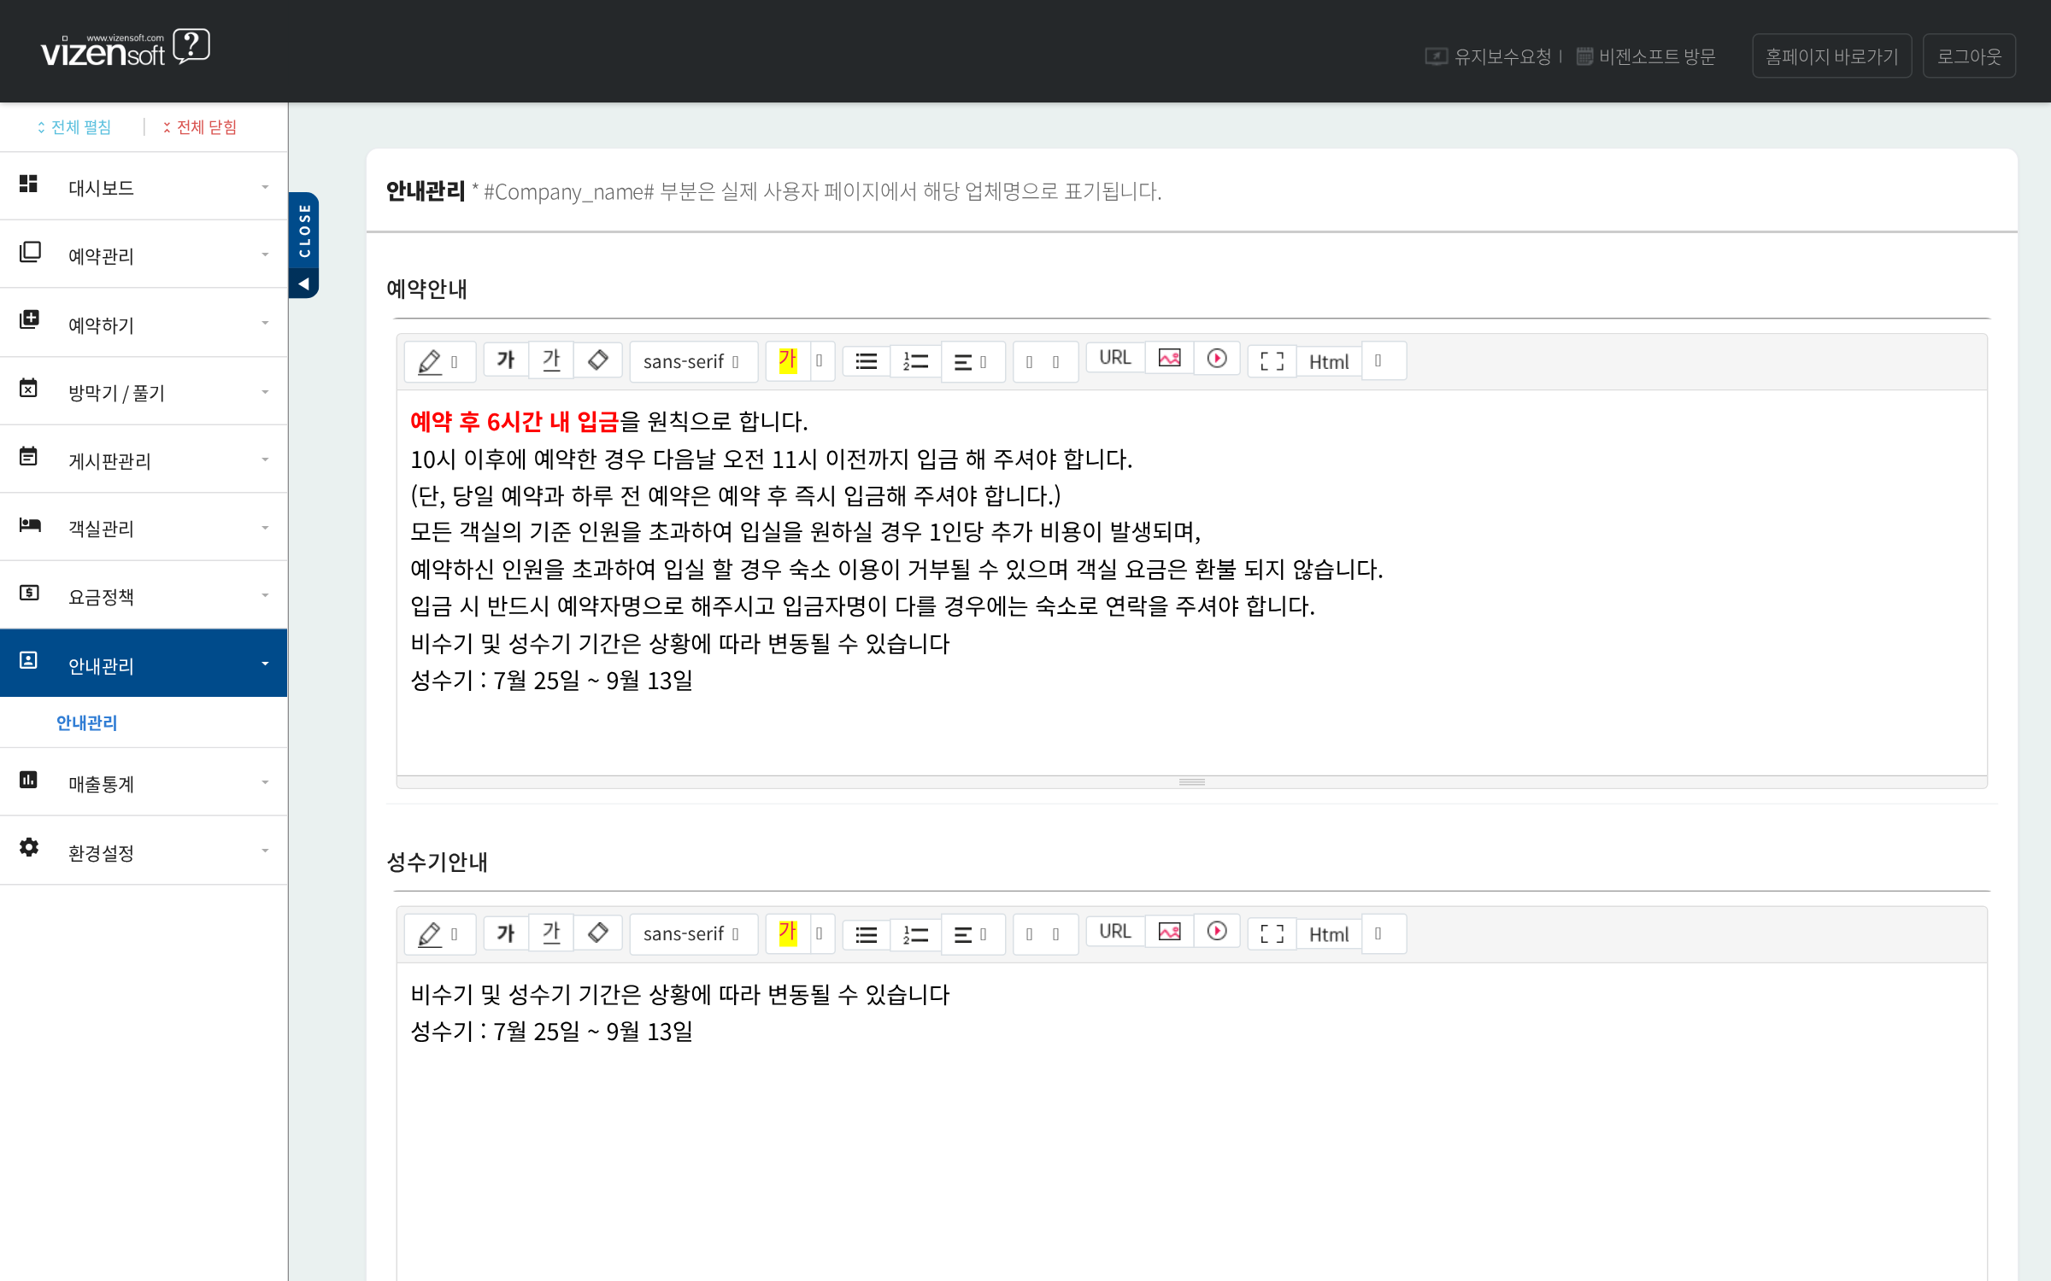2051x1281 pixels.
Task: Open paragraph alignment dropdown in 예약안내 editor
Action: tap(972, 362)
